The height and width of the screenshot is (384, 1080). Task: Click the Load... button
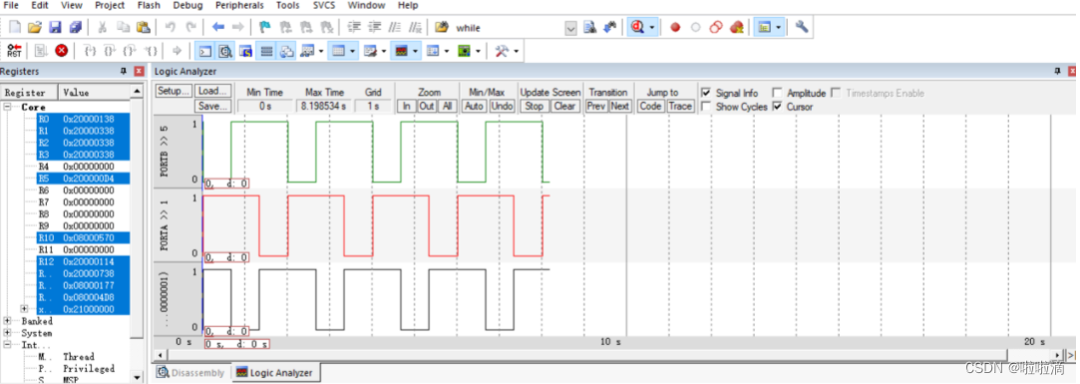click(x=212, y=92)
